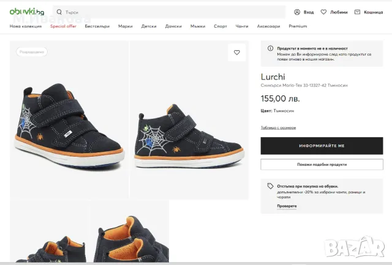The image size is (392, 265).
Task: Click the discount tag icon
Action: (271, 186)
